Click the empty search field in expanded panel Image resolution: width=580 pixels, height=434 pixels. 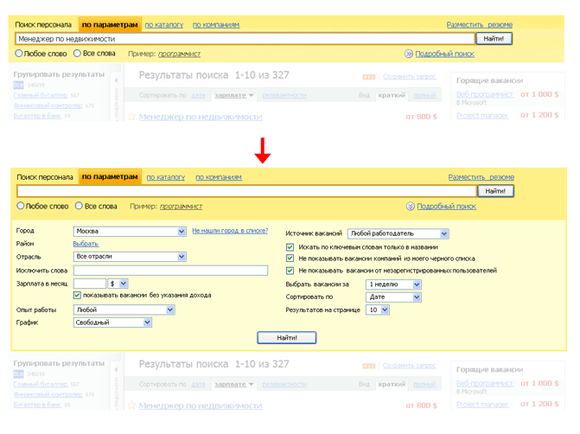(246, 191)
